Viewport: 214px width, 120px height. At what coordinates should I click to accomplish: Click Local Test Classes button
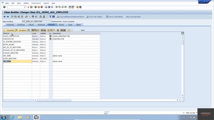pos(94,17)
